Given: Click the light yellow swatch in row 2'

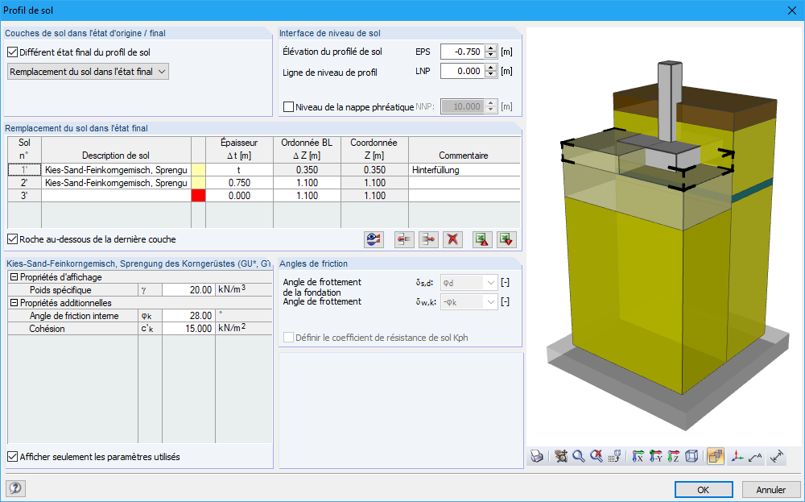Looking at the screenshot, I should [x=198, y=182].
